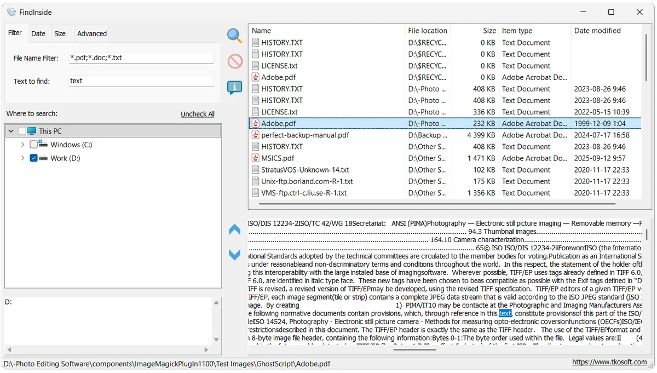The width and height of the screenshot is (657, 373).
Task: Click the 2025-09-12 9:57 date cell
Action: click(600, 158)
